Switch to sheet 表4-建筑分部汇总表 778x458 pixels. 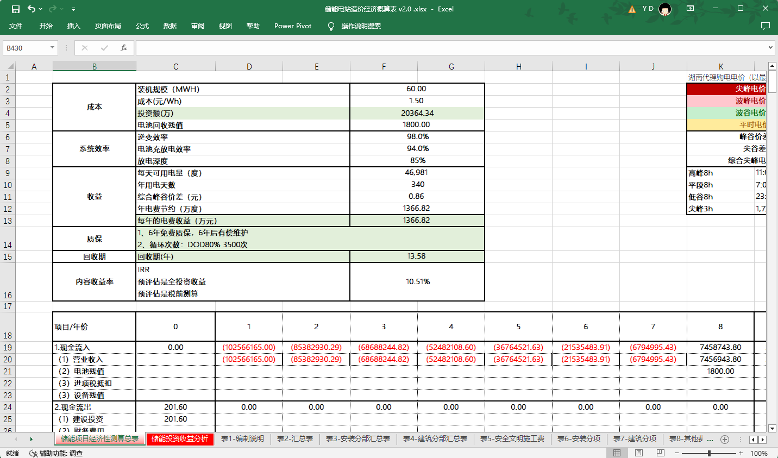click(435, 439)
